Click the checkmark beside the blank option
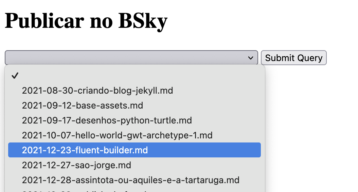Image resolution: width=358 pixels, height=192 pixels. coord(15,76)
